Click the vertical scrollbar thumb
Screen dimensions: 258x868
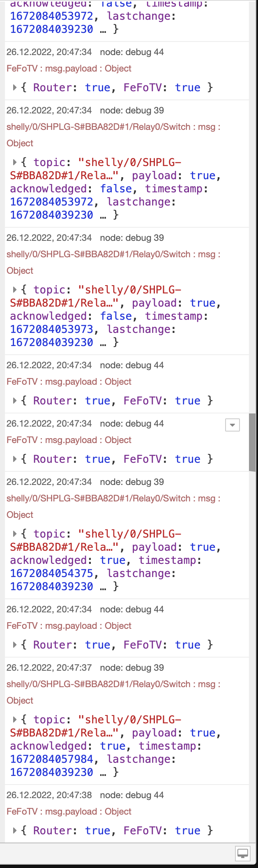point(252,442)
